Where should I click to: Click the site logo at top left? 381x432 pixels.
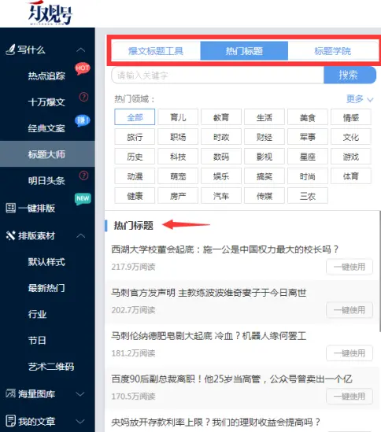(50, 13)
